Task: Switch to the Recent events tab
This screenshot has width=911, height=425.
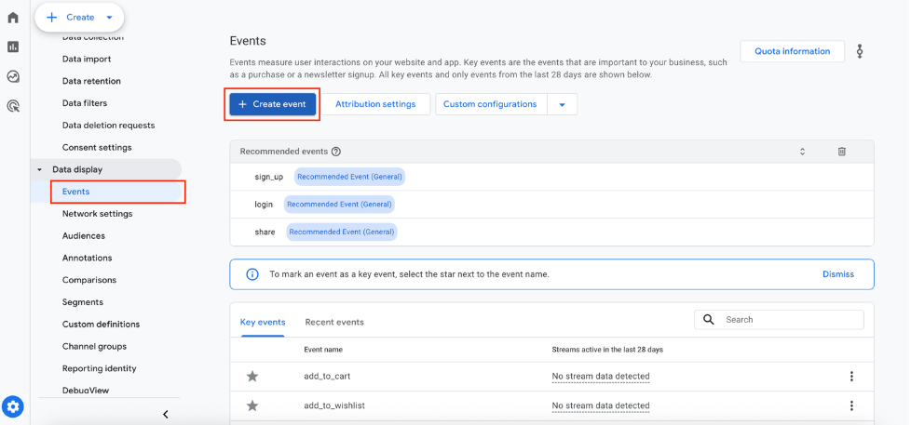Action: click(x=334, y=322)
